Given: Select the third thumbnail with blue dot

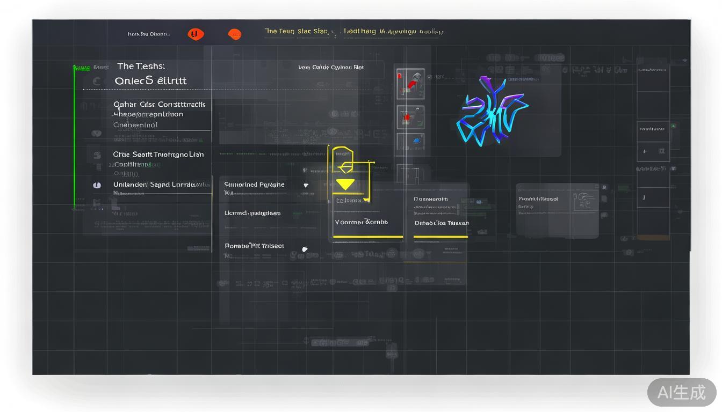Looking at the screenshot, I should (410, 142).
